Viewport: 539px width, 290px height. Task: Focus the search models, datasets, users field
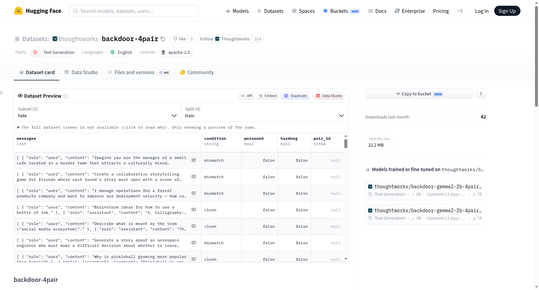tap(134, 11)
